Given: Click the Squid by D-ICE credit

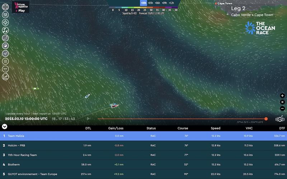Looking at the screenshot, I should [130, 13].
